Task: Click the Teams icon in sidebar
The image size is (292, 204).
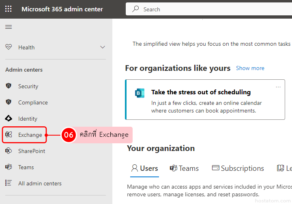Action: click(x=9, y=167)
